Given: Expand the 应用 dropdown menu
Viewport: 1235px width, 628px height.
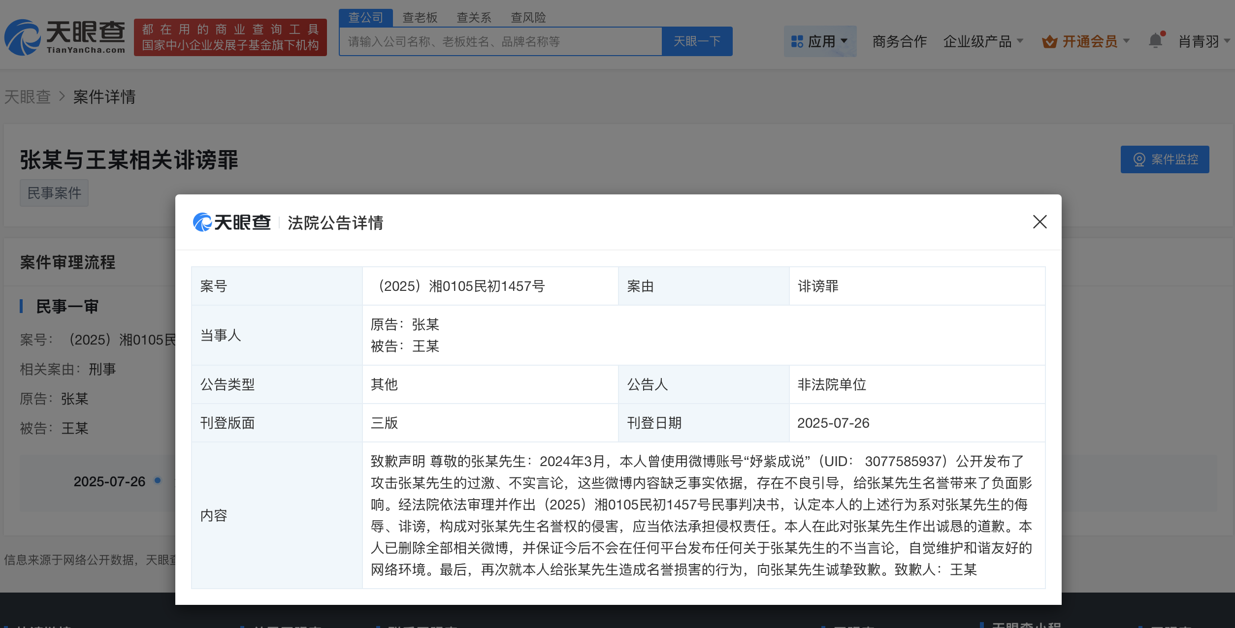Looking at the screenshot, I should point(820,41).
